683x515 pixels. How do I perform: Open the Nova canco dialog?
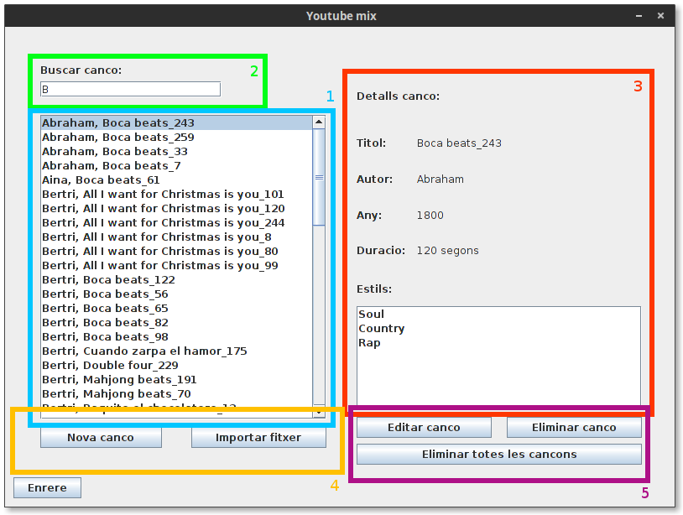[x=101, y=438]
